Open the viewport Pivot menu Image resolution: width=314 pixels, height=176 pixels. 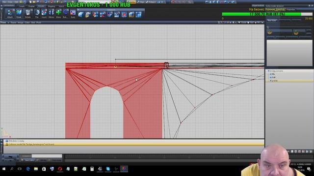click(39, 22)
